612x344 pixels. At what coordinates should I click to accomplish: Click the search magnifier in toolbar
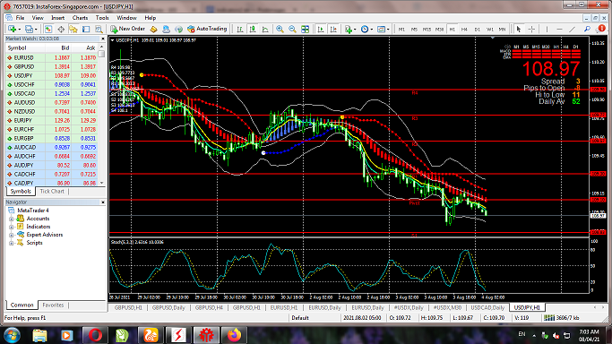pos(587,29)
